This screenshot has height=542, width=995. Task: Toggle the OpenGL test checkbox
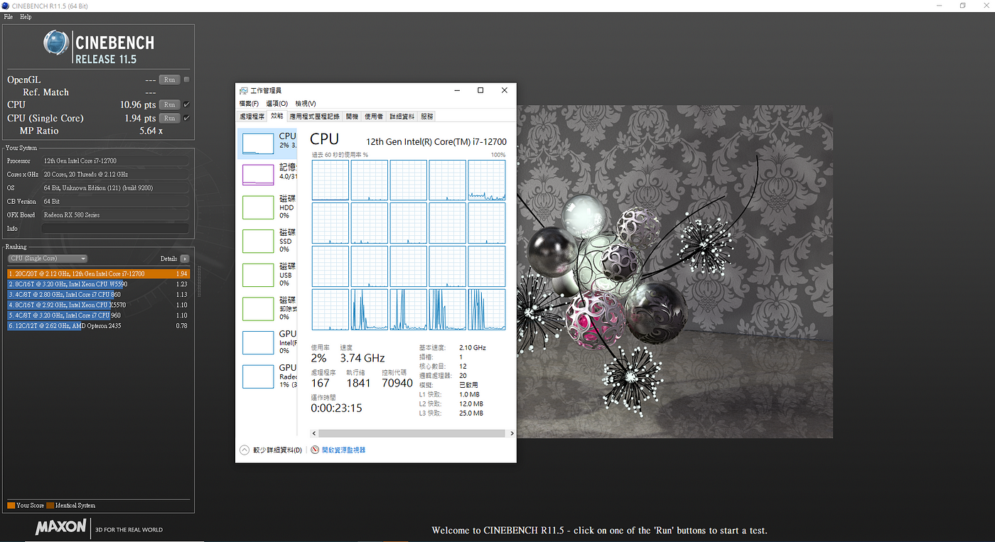[186, 80]
